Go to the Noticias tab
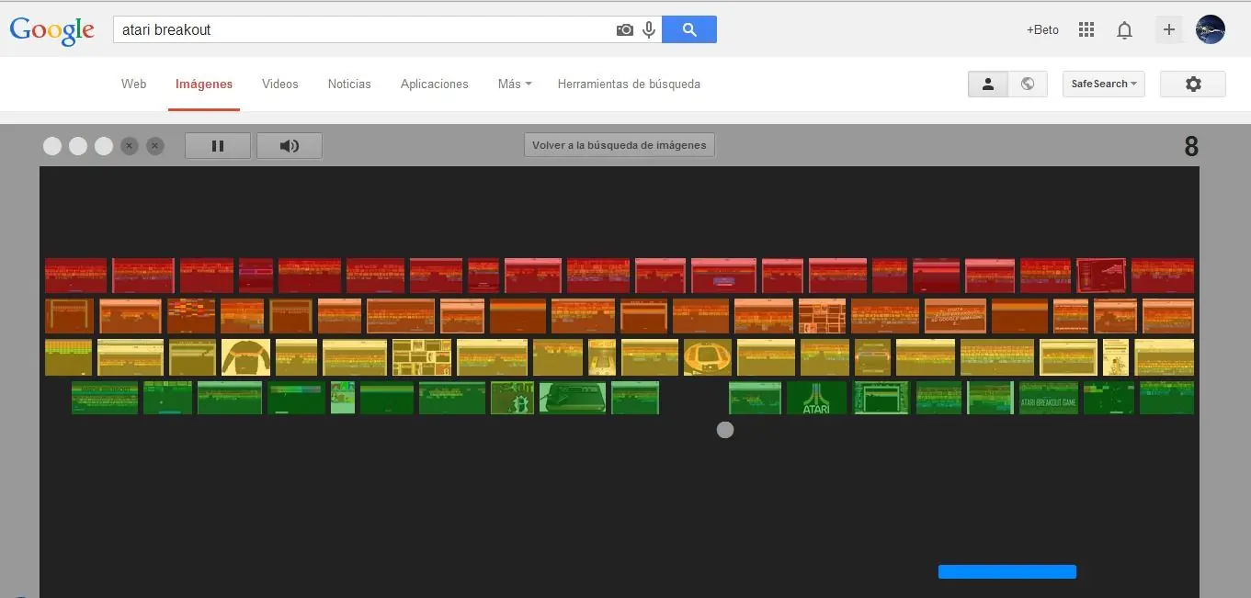 tap(349, 84)
